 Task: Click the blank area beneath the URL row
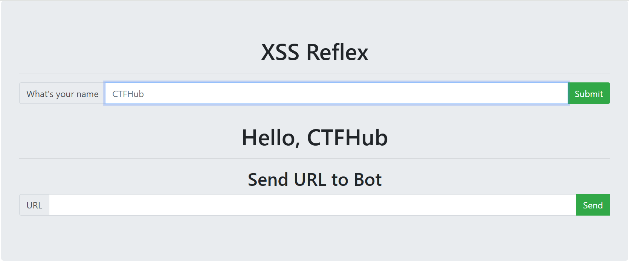point(314,237)
